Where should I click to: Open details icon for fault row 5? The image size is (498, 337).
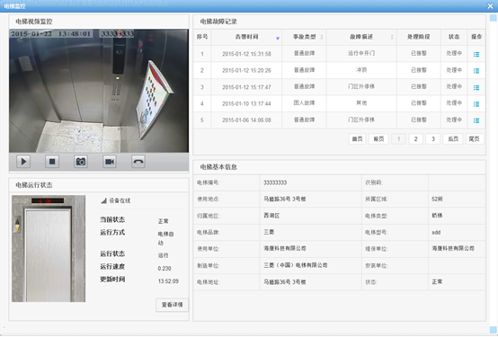[x=476, y=120]
